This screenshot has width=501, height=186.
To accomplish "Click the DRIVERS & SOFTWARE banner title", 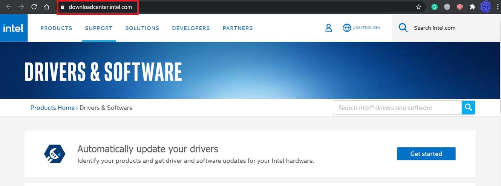I will point(103,72).
